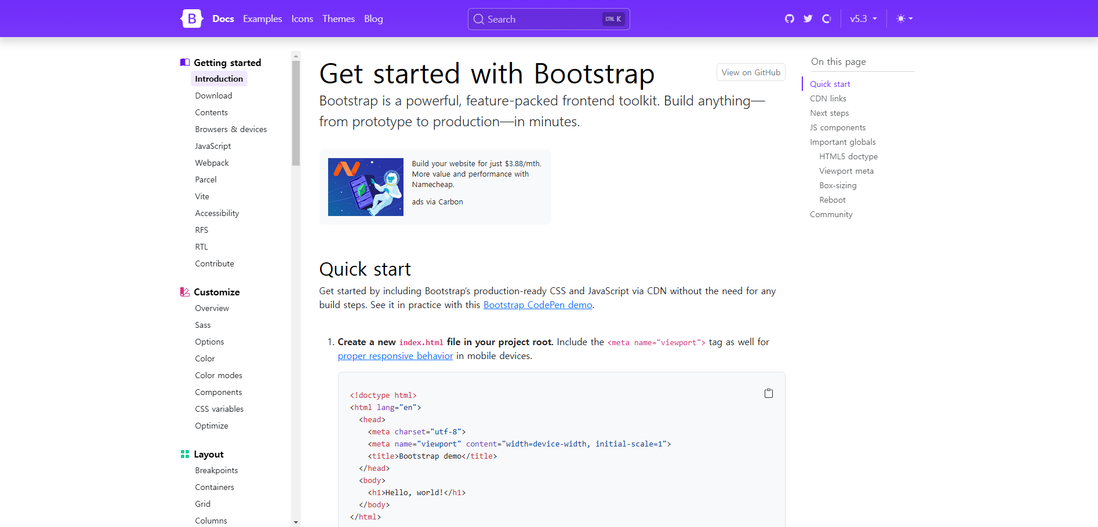Image resolution: width=1098 pixels, height=527 pixels.
Task: Jump to JS components section link
Action: (838, 127)
